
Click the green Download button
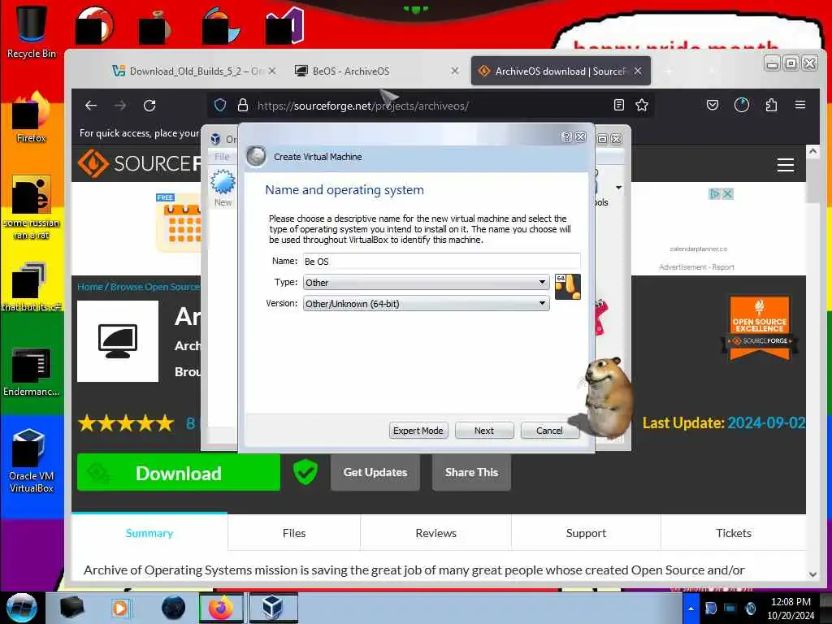click(x=179, y=472)
